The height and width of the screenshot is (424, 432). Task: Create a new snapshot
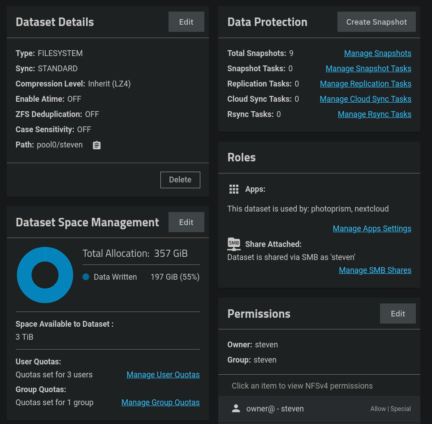click(376, 22)
